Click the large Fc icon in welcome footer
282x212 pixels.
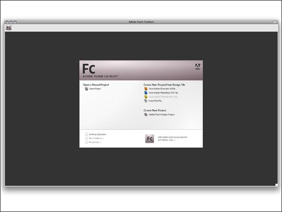[150, 138]
